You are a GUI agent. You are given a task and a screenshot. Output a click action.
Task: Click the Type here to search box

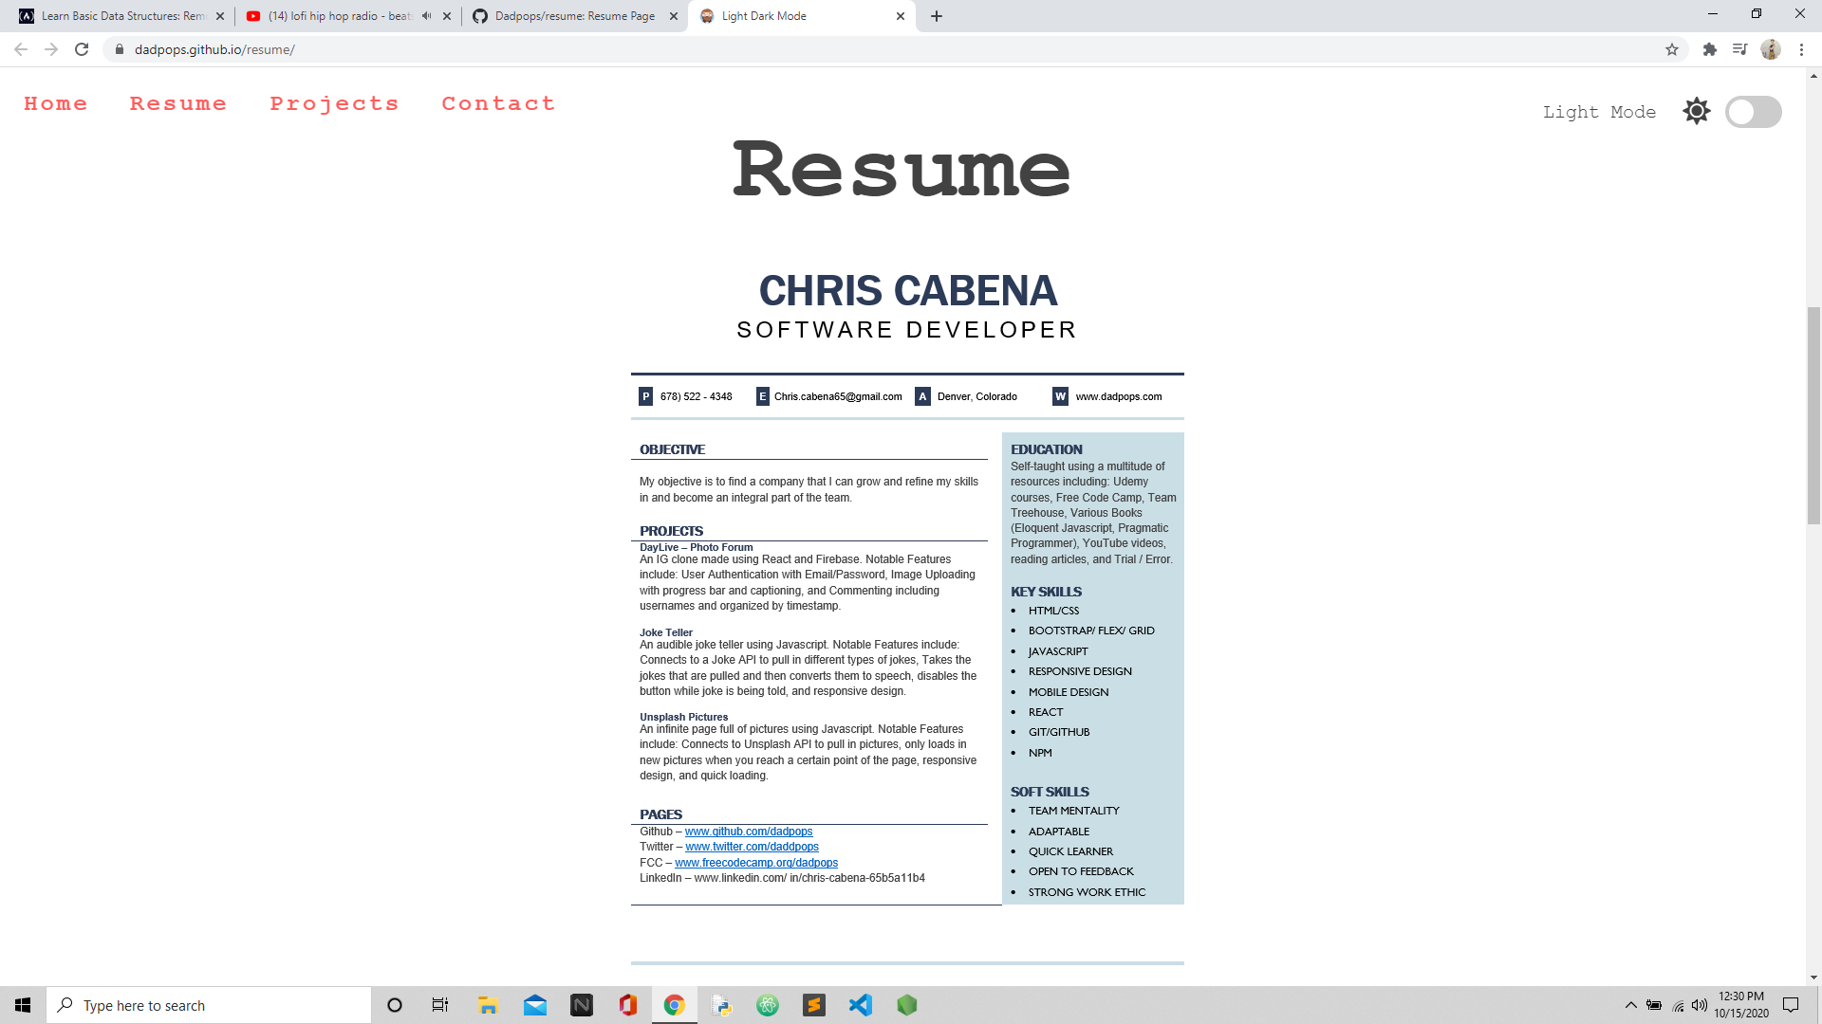209,1005
